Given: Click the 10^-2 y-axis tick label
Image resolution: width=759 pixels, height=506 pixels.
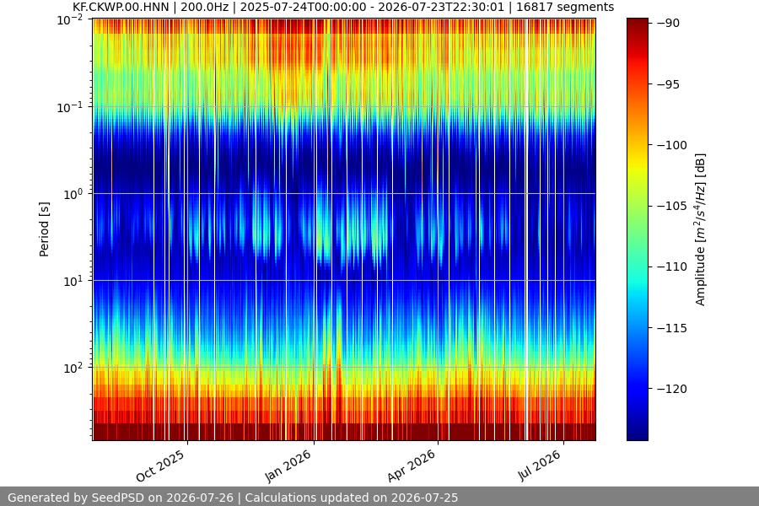Looking at the screenshot, I should pos(70,20).
